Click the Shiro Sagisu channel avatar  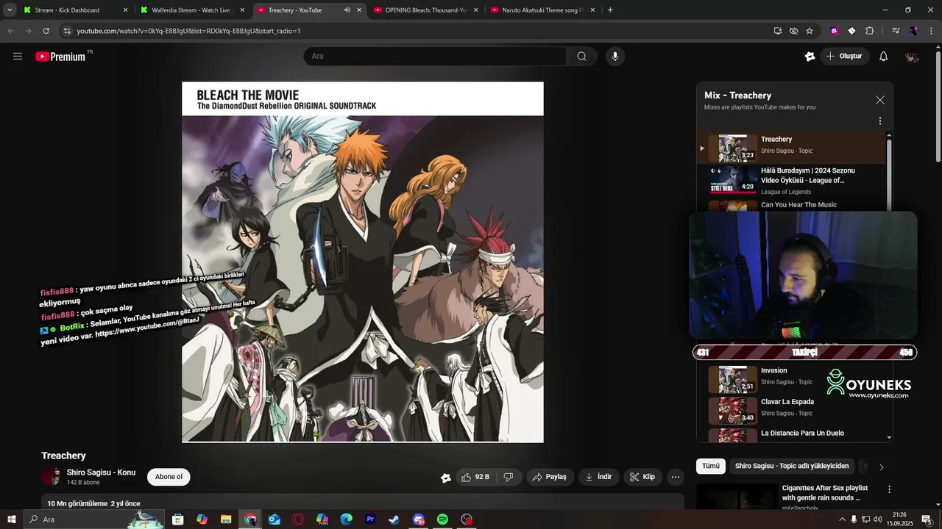pos(51,477)
